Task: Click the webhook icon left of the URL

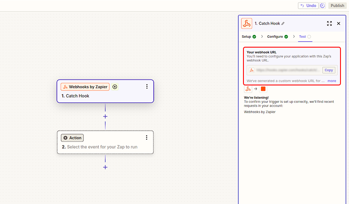Action: tap(252, 70)
